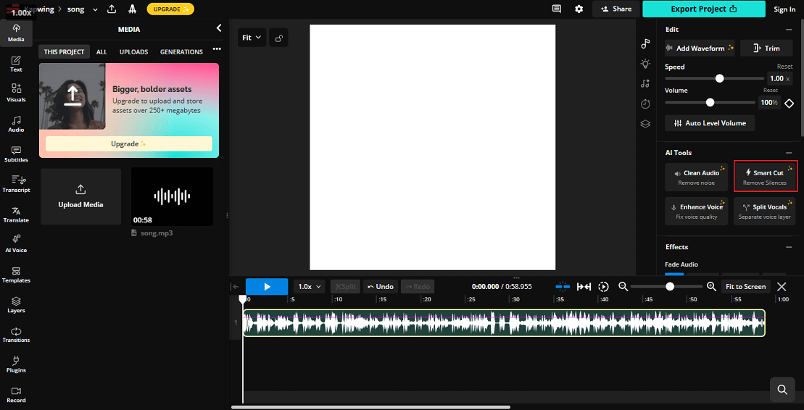Collapse the Effects section
This screenshot has height=410, width=804.
tap(789, 247)
